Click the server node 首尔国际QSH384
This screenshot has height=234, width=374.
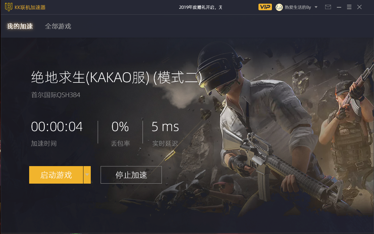pyautogui.click(x=55, y=95)
